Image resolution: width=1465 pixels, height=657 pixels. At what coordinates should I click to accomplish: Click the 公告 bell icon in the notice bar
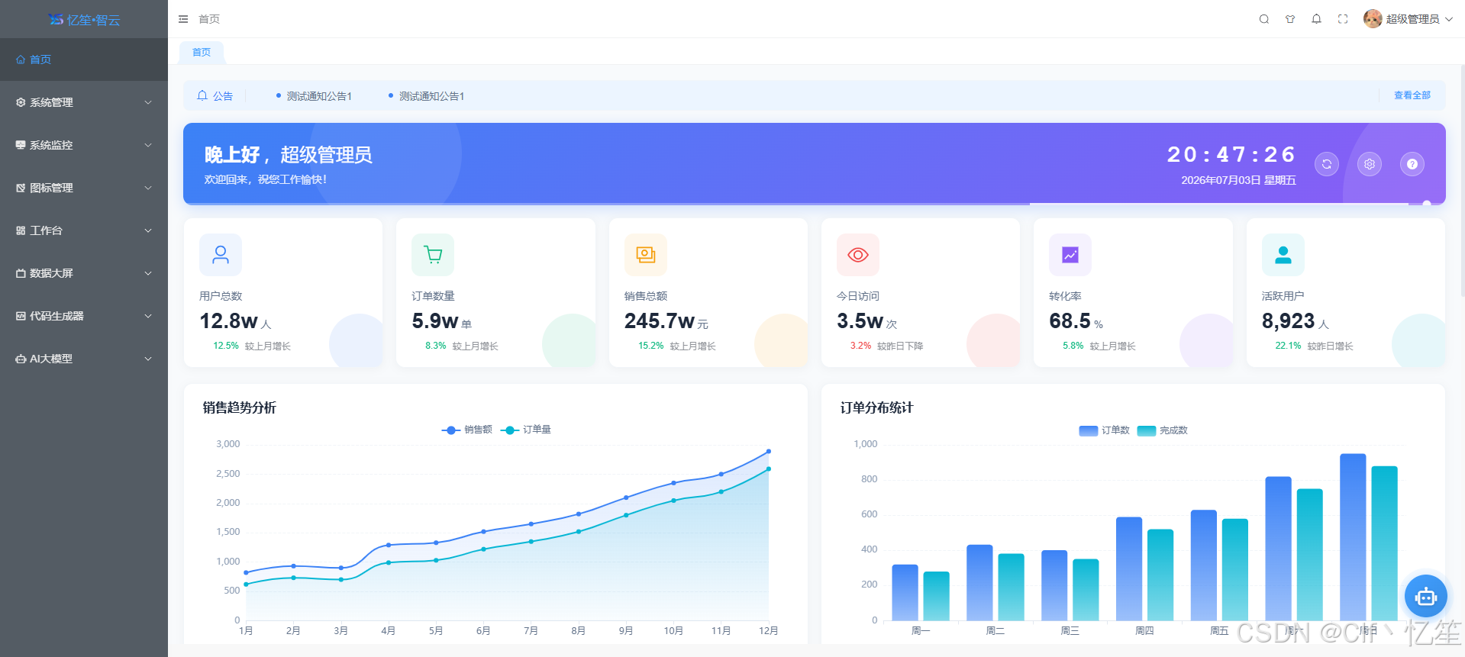pyautogui.click(x=202, y=95)
